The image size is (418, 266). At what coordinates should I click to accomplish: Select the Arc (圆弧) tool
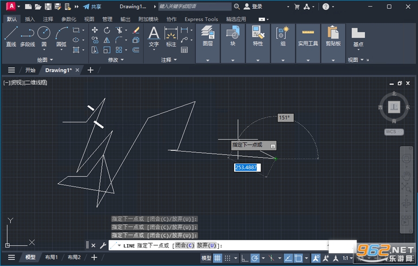[61, 37]
